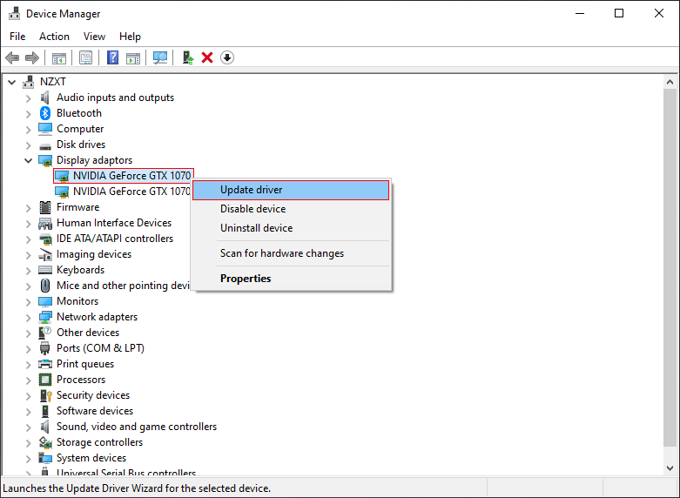Click the Properties sheet toolbar icon
This screenshot has height=498, width=680.
tap(85, 57)
